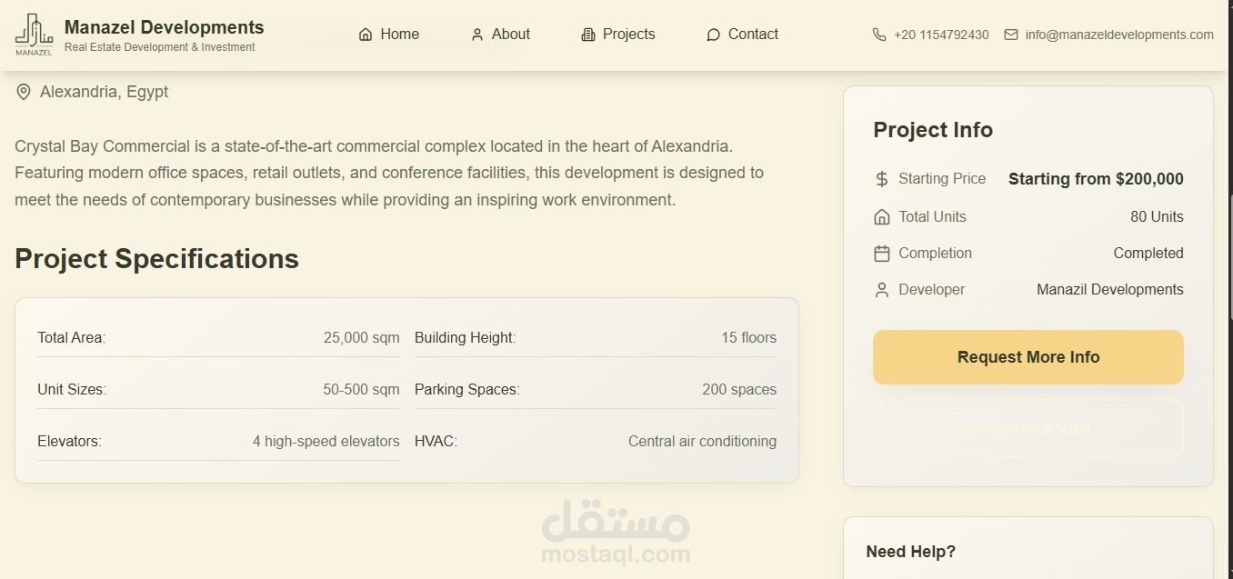The width and height of the screenshot is (1233, 579).
Task: Click the building icon beside Projects
Action: [x=588, y=35]
